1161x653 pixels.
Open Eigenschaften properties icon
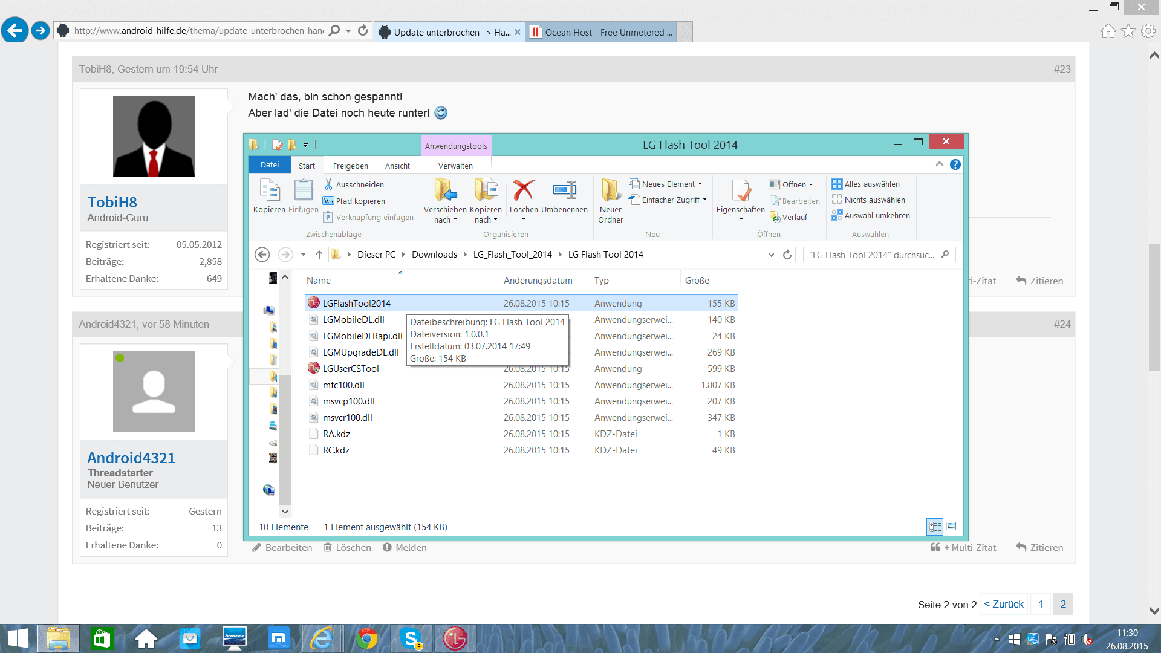point(741,197)
